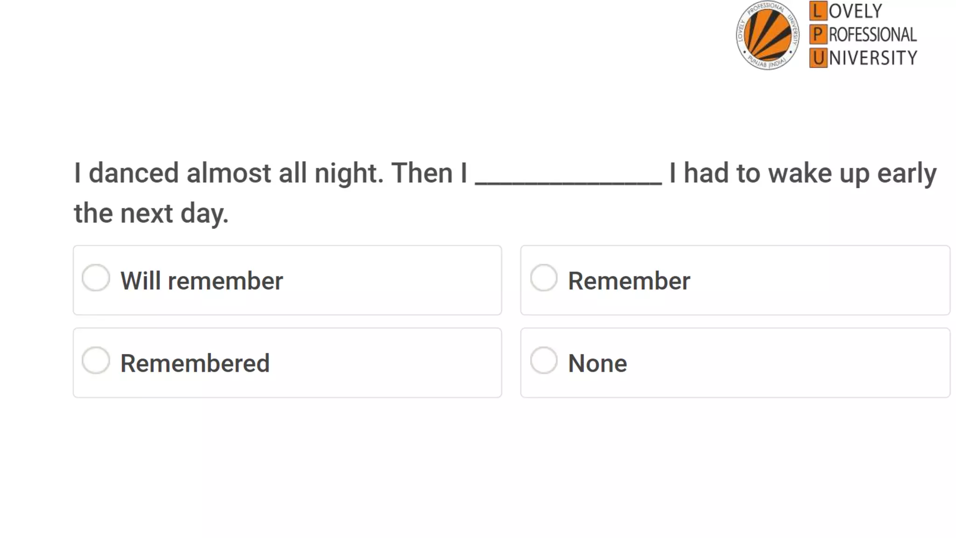Select the "Will remember" radio button
Screen dimensions: 956x538
click(x=96, y=278)
